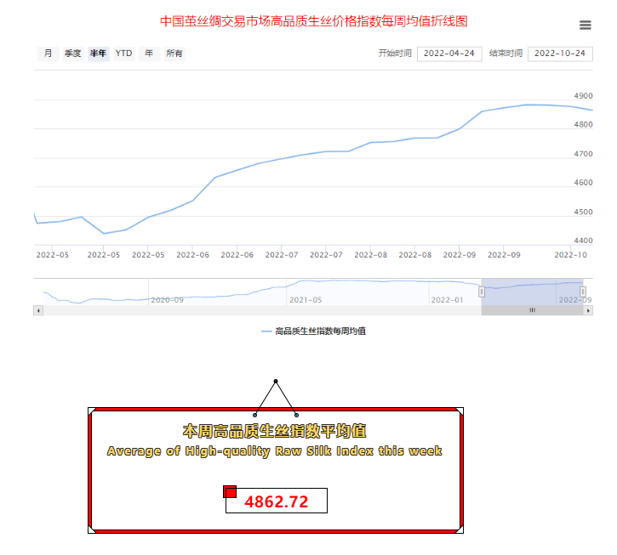The width and height of the screenshot is (617, 555).
Task: Click the left range handle in navigator
Action: click(x=482, y=292)
